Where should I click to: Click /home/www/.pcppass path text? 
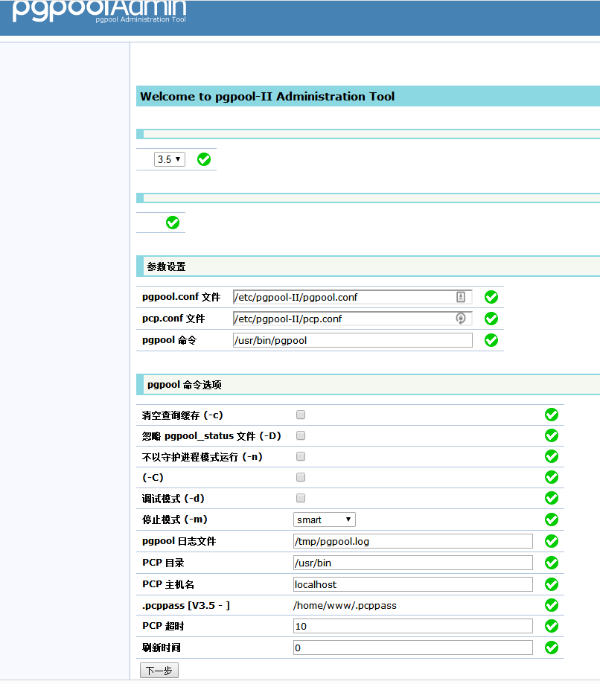click(x=345, y=606)
